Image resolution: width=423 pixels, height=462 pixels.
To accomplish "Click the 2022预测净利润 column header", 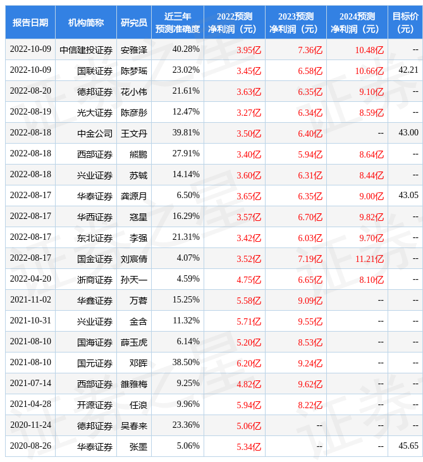I will [235, 22].
